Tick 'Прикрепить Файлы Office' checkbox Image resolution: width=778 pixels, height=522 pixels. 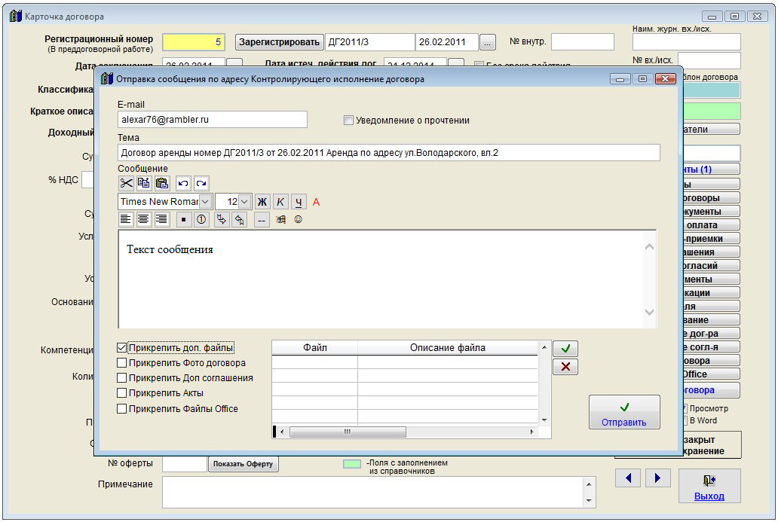pos(122,409)
